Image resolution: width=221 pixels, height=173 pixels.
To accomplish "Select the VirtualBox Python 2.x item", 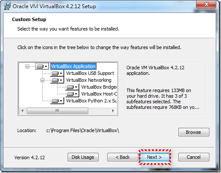I will click(x=91, y=101).
